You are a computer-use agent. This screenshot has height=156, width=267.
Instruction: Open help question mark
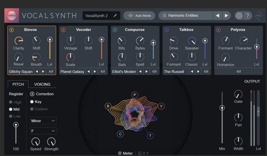click(x=247, y=16)
